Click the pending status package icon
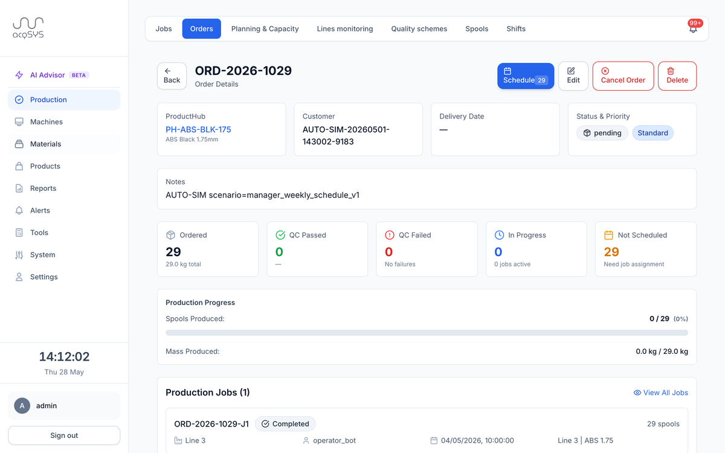This screenshot has width=725, height=453. pos(587,133)
